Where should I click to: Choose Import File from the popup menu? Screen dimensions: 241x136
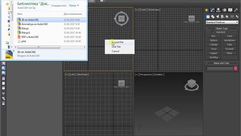click(x=119, y=42)
